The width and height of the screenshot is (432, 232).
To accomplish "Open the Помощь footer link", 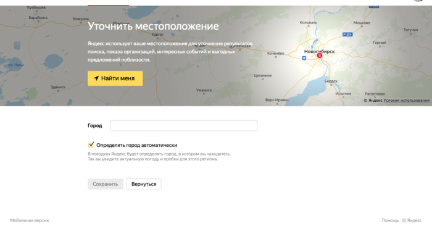I will [390, 220].
